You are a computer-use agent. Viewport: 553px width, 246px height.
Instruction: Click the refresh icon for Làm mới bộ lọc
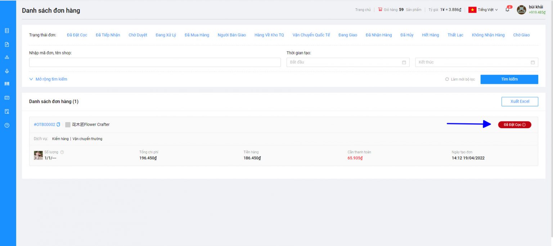[x=447, y=79]
